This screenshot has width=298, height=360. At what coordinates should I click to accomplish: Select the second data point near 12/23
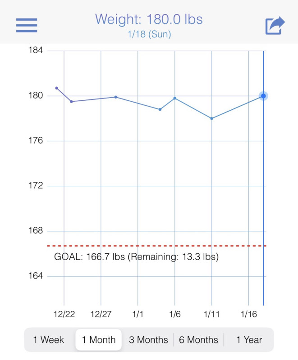tap(71, 101)
